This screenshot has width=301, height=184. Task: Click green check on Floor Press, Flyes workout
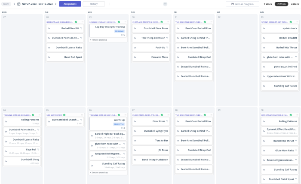(x=162, y=115)
